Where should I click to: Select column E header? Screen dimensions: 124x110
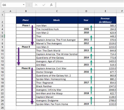(105, 11)
